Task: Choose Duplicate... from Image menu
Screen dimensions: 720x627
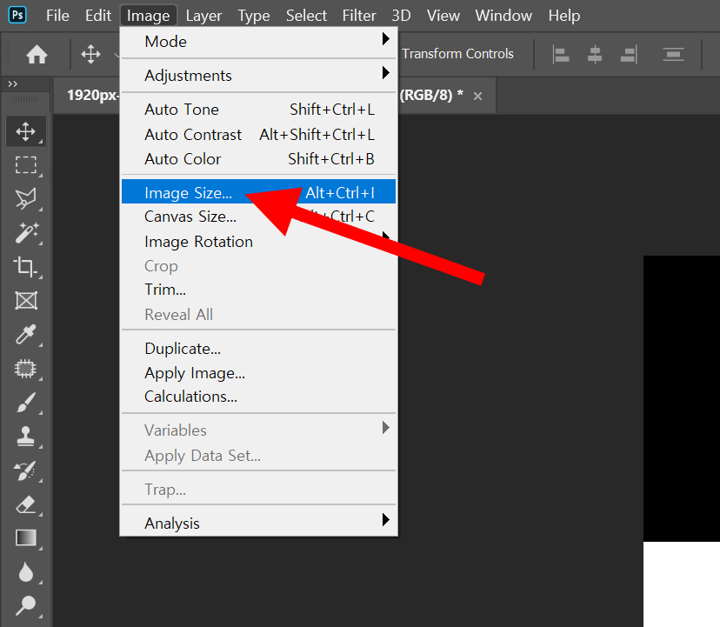Action: point(258,349)
